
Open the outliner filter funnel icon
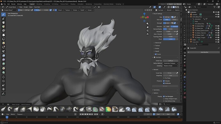tap(215, 7)
